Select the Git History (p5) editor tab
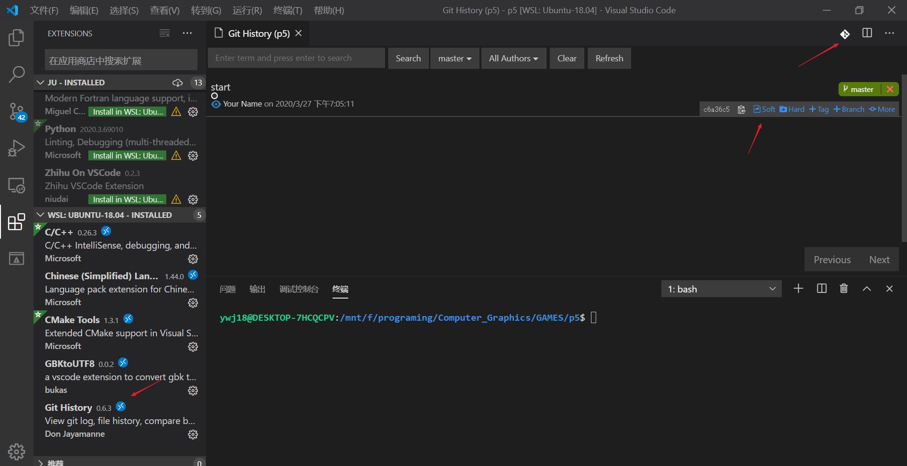The height and width of the screenshot is (466, 907). (258, 33)
